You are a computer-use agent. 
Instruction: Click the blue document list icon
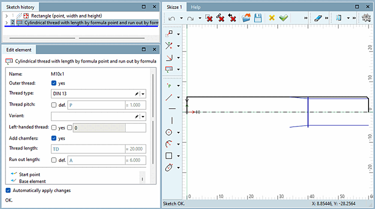pos(338,17)
